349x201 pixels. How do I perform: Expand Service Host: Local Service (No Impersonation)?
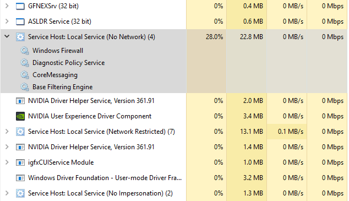tap(7, 193)
